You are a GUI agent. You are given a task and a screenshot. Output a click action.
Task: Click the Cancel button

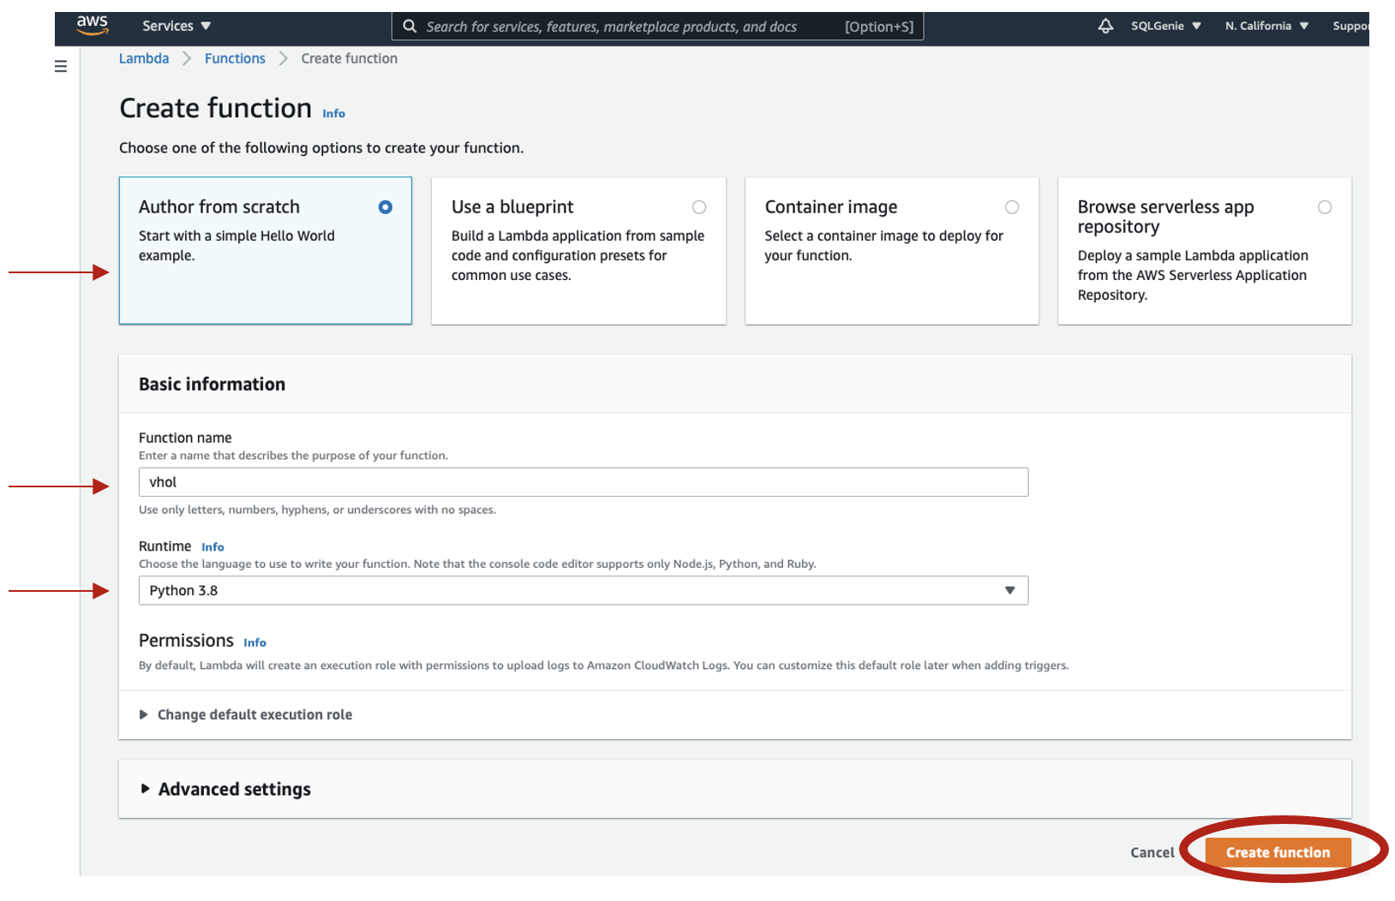tap(1152, 853)
